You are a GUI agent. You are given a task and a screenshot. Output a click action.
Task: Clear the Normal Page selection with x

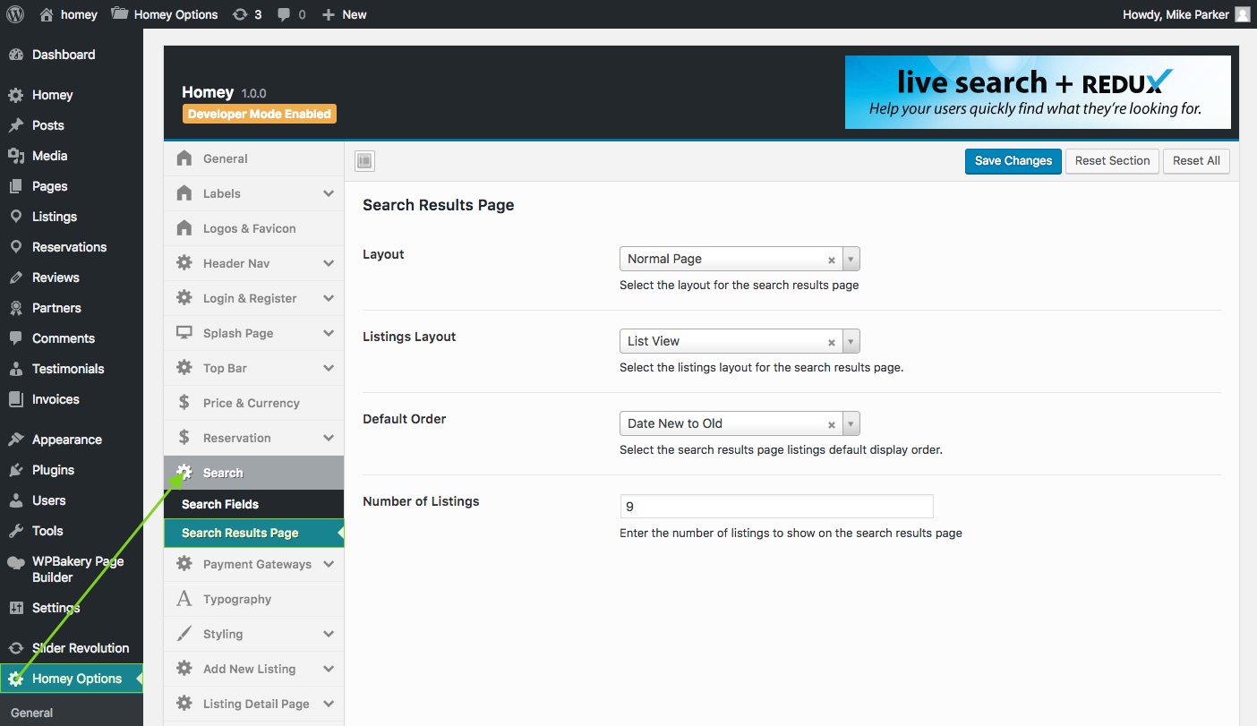[x=831, y=261]
